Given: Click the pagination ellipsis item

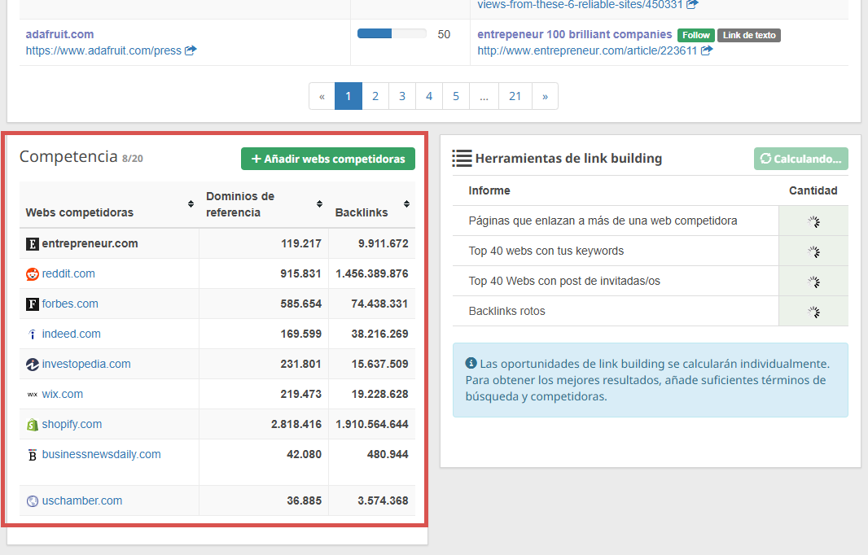Looking at the screenshot, I should pos(484,96).
